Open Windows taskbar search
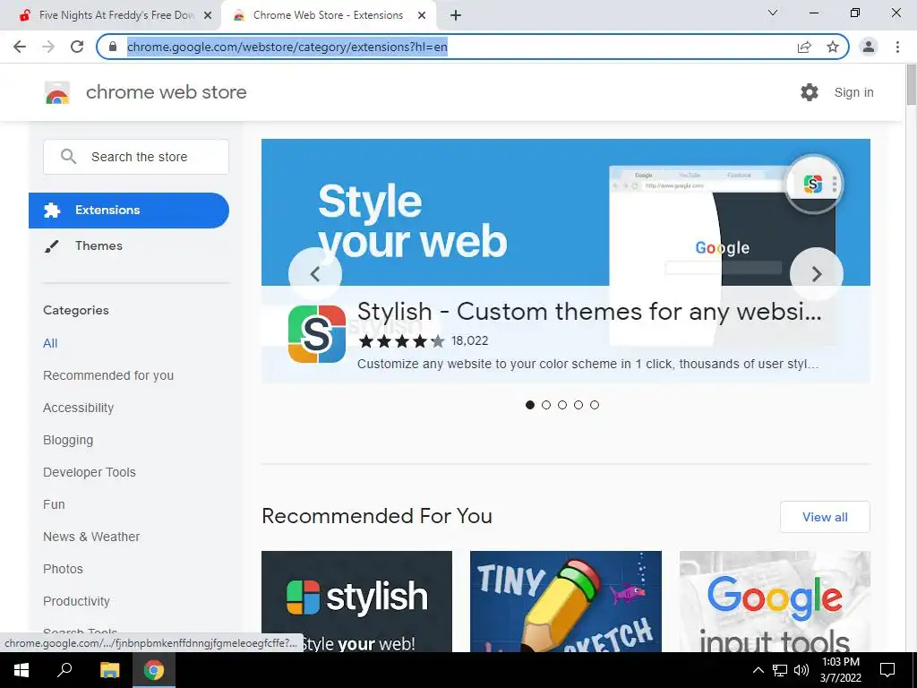The image size is (917, 688). [x=64, y=670]
